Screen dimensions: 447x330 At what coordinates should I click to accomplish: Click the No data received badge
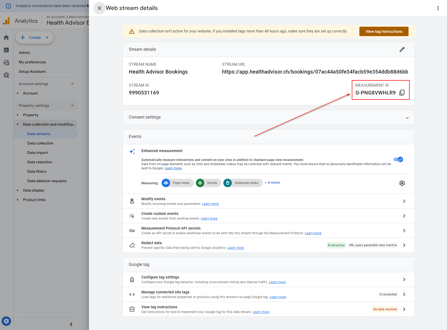385,309
